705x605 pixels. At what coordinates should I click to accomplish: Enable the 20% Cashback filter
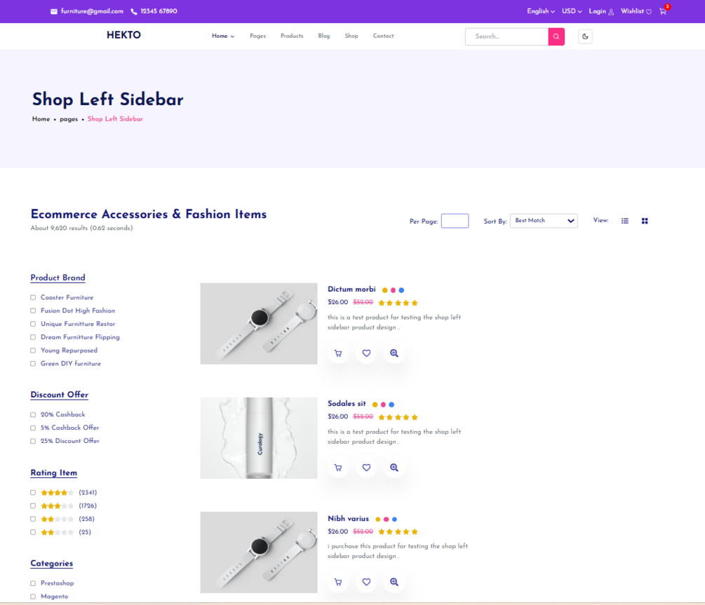point(33,414)
